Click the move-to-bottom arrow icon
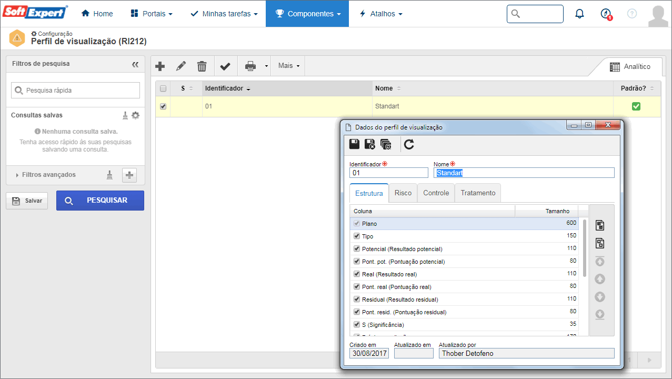Screen dimensions: 672x379 pyautogui.click(x=599, y=315)
